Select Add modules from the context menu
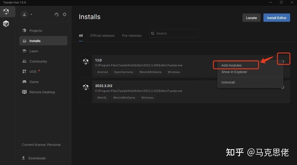297x165 pixels. click(232, 65)
